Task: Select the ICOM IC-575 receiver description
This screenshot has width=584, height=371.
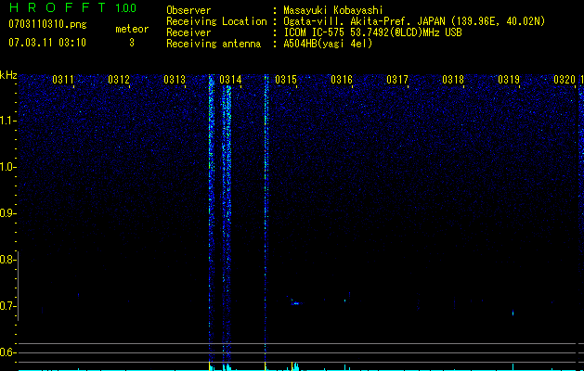Action: [x=372, y=32]
